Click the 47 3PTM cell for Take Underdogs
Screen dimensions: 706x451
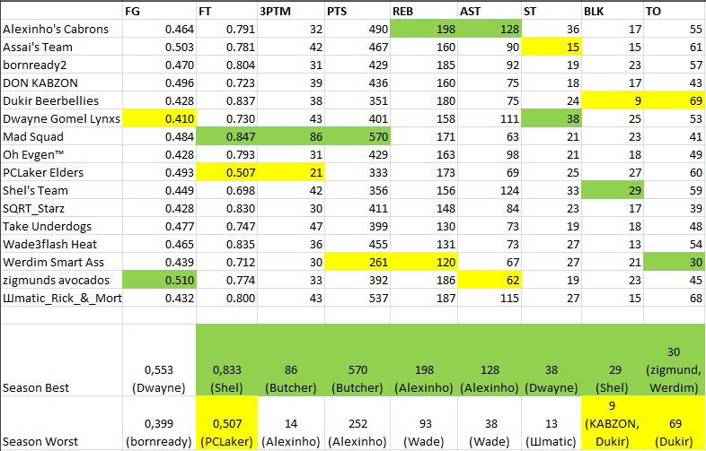tap(291, 226)
